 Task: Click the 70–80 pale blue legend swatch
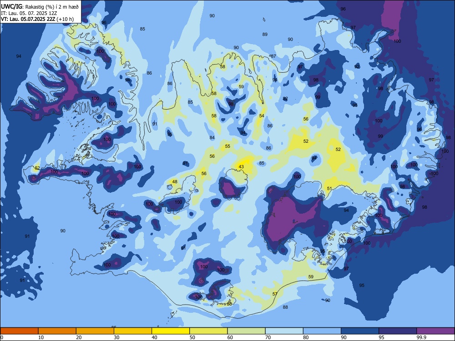click(x=284, y=331)
